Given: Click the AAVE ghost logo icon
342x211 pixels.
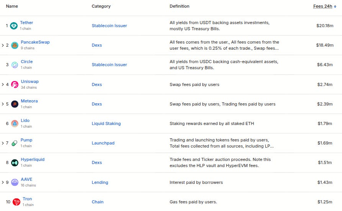Looking at the screenshot, I should 15,182.
